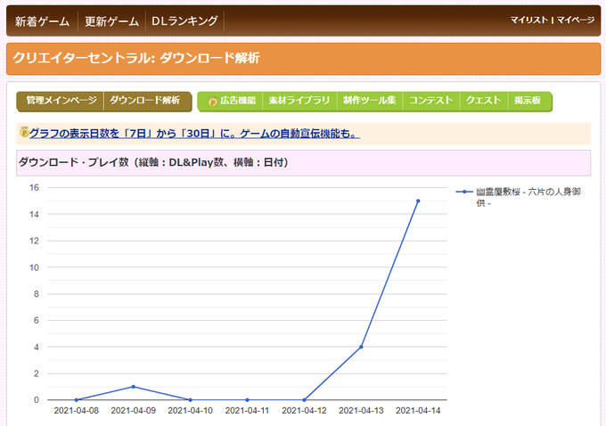606x426 pixels.
Task: Click the y-axis value 10
Action: point(35,267)
